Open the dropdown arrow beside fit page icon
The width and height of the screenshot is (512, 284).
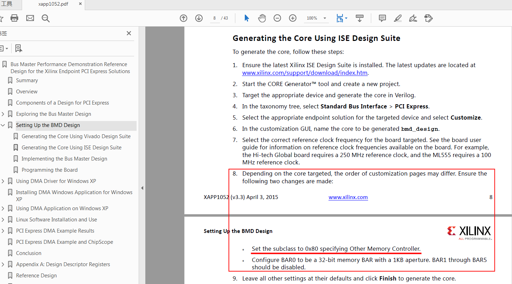pos(346,18)
